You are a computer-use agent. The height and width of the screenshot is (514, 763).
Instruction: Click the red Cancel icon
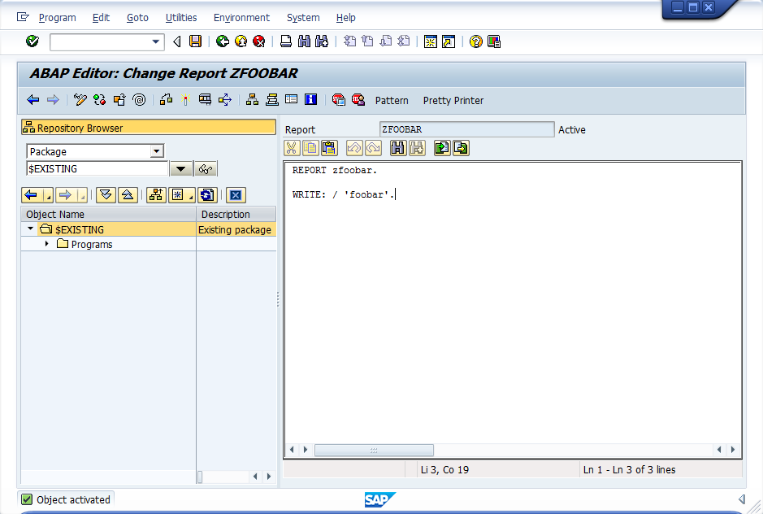(x=259, y=41)
